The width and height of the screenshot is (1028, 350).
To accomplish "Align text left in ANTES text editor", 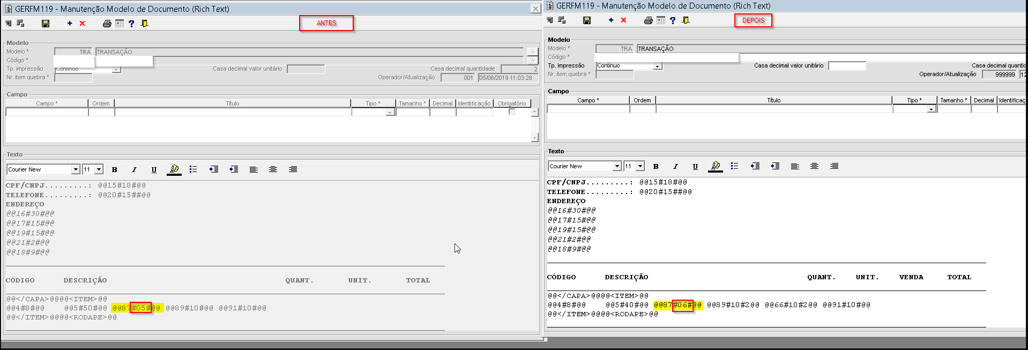I will coord(254,169).
